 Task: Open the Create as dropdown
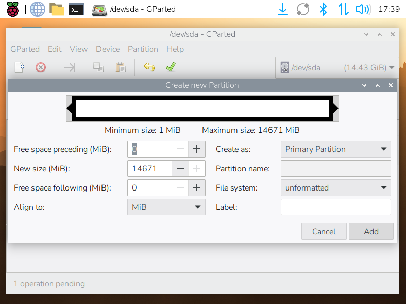point(335,149)
